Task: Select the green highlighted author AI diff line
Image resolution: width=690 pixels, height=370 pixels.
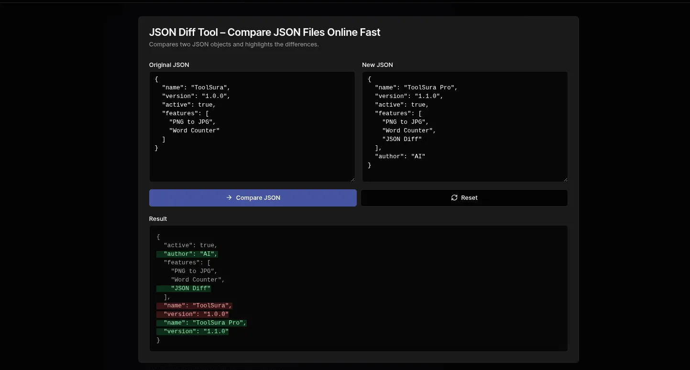Action: point(187,254)
